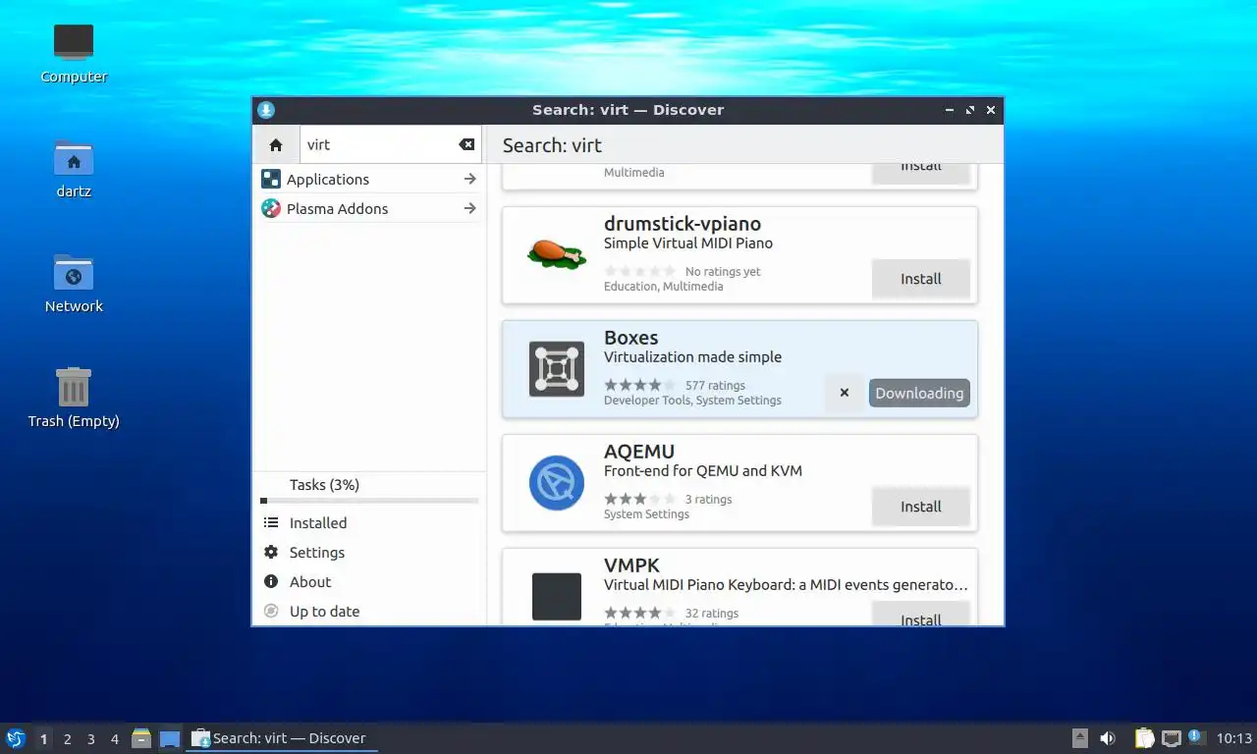Click the drumstick-vpiano app icon
1257x754 pixels.
click(557, 255)
